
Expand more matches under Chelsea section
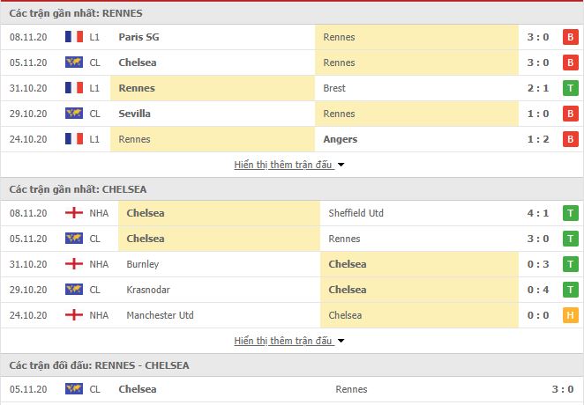tap(283, 341)
